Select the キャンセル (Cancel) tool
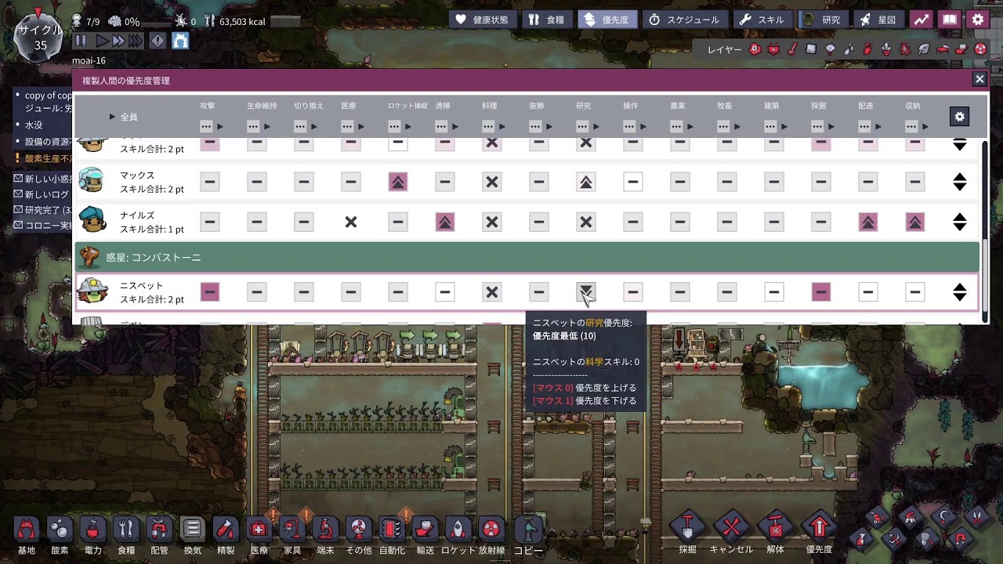Screen dimensions: 1003x564 point(731,529)
